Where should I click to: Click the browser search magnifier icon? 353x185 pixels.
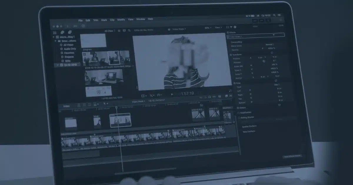coord(129,30)
